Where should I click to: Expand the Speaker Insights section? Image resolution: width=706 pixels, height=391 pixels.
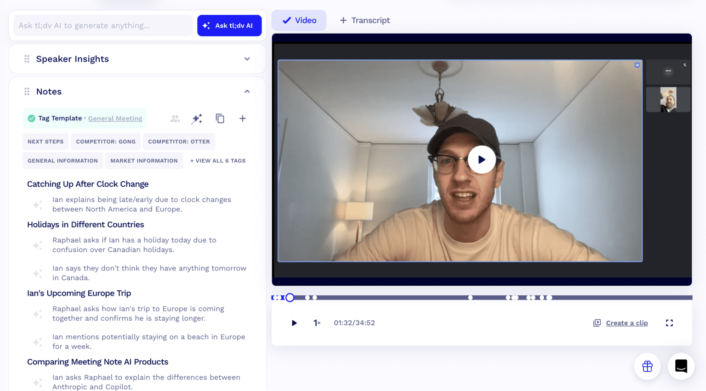(247, 59)
